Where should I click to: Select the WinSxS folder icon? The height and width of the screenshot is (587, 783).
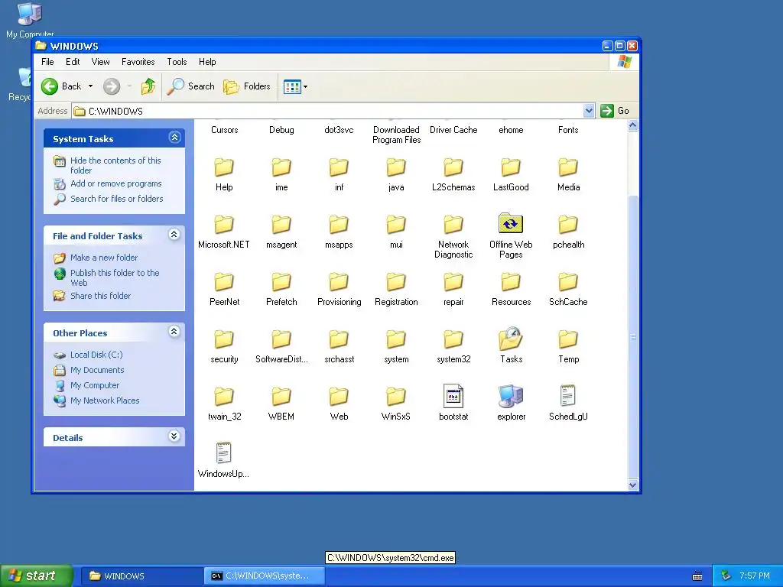(x=396, y=397)
